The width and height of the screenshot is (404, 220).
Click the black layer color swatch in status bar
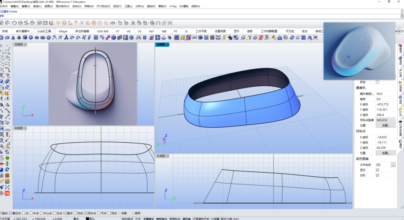pos(88,219)
